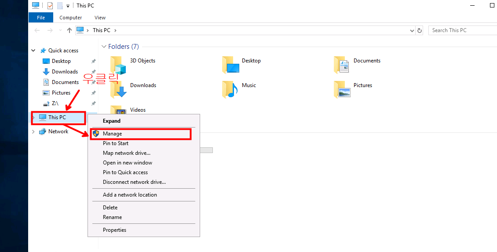Go up one level with up arrow
This screenshot has height=252, width=497.
[69, 30]
